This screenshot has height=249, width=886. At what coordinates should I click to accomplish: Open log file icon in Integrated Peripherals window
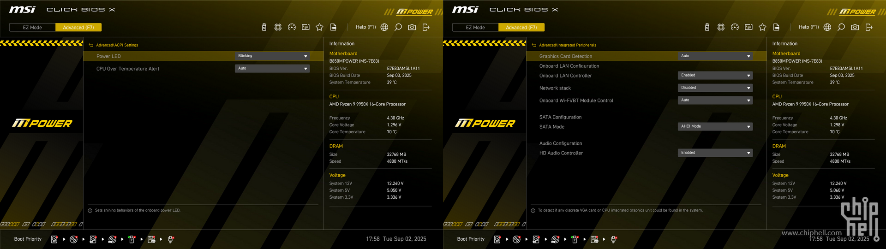coord(776,27)
